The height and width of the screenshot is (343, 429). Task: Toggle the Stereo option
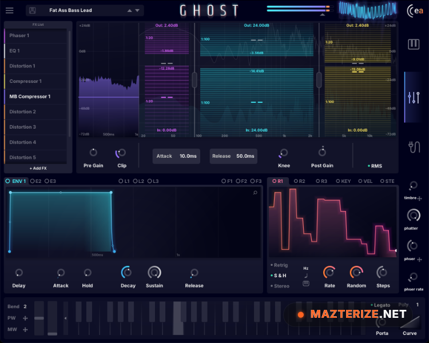click(280, 286)
